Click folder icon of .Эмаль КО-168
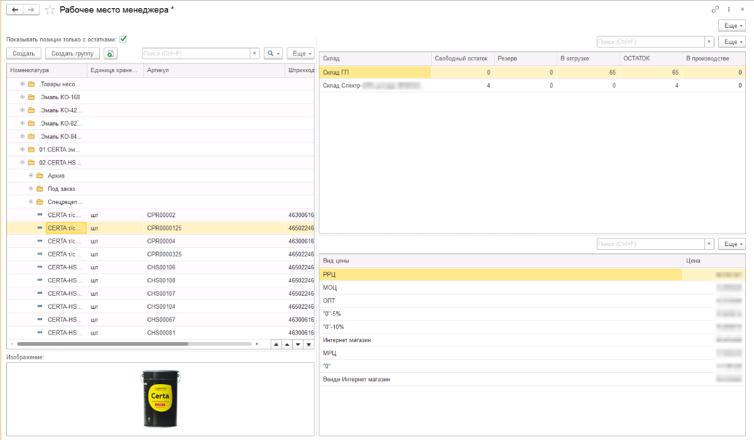The height and width of the screenshot is (440, 754). click(x=31, y=97)
